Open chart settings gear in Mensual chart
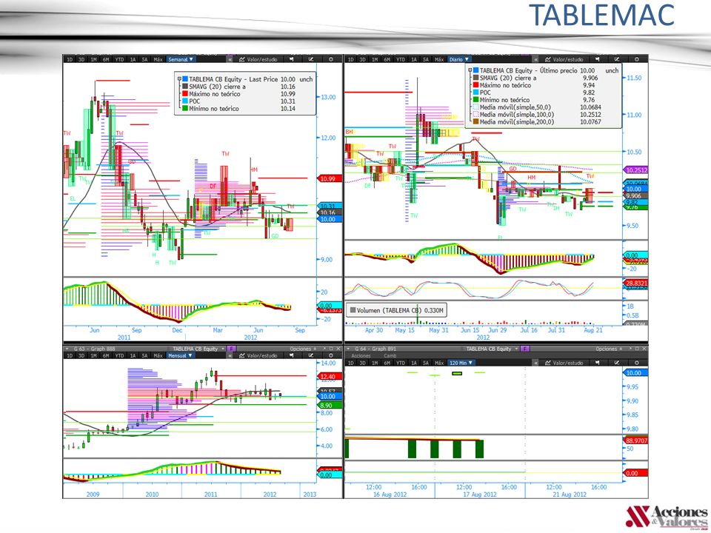711x533 pixels. point(330,356)
